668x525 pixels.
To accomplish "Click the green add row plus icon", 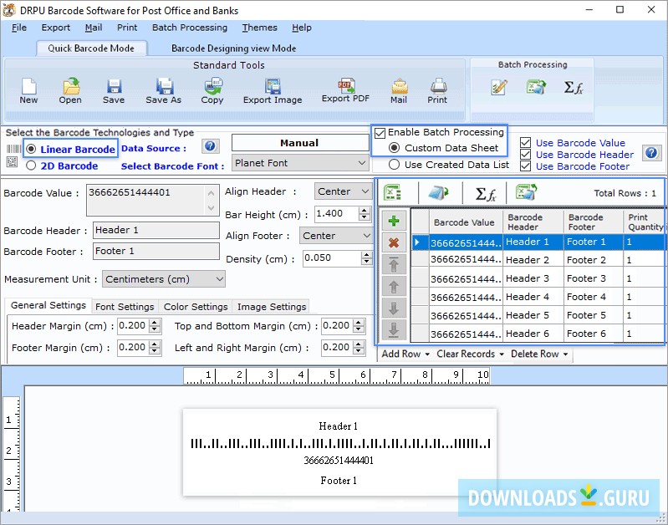I will point(394,222).
